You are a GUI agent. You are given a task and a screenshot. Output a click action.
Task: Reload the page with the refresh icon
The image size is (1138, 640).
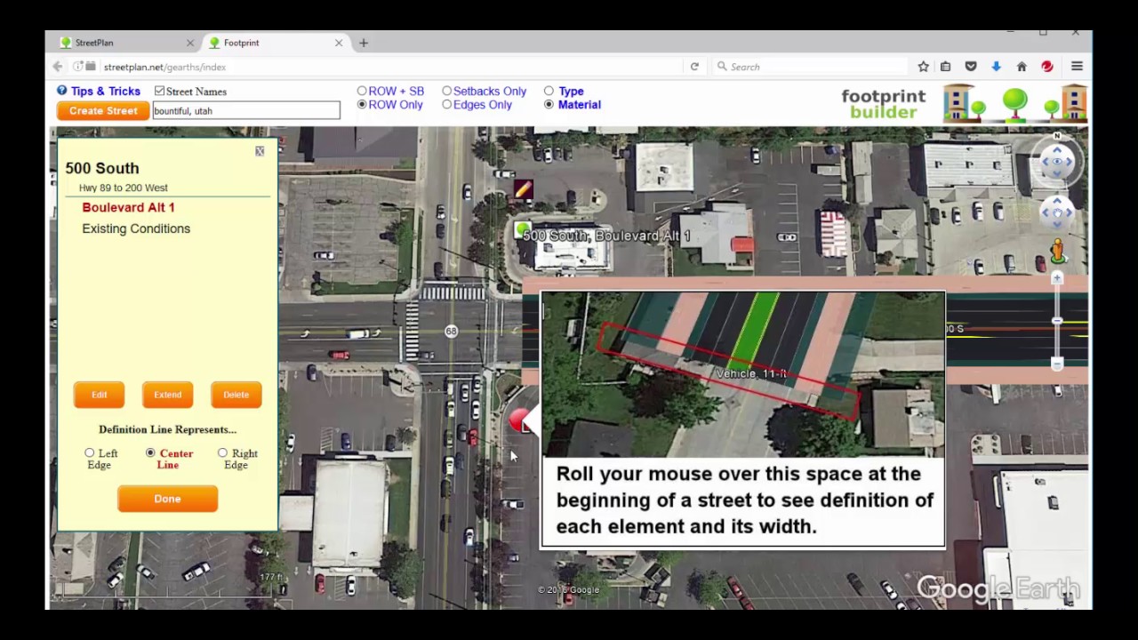point(694,67)
